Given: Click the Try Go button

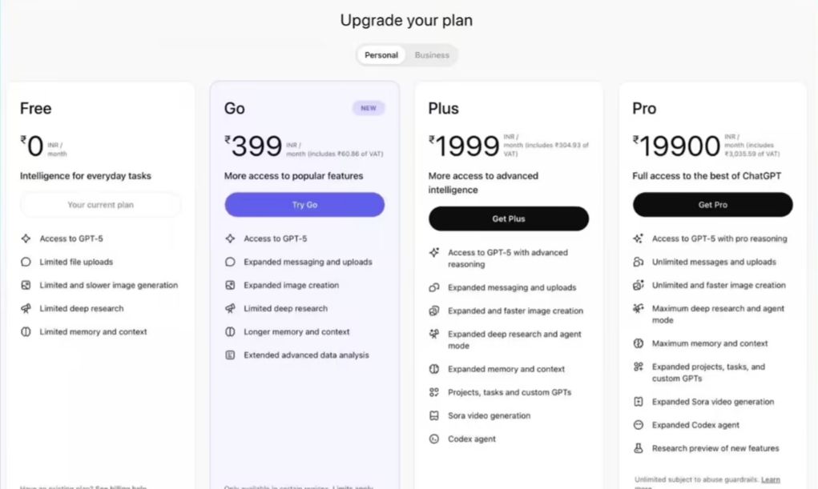Looking at the screenshot, I should 304,205.
